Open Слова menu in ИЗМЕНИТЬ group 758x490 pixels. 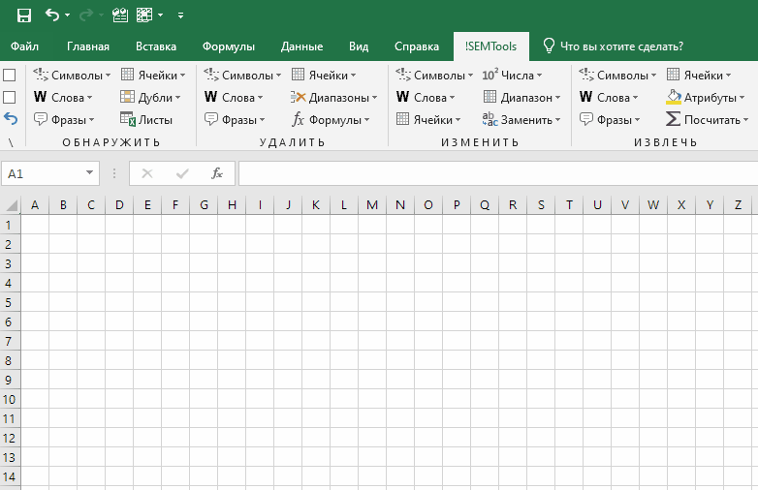point(426,98)
